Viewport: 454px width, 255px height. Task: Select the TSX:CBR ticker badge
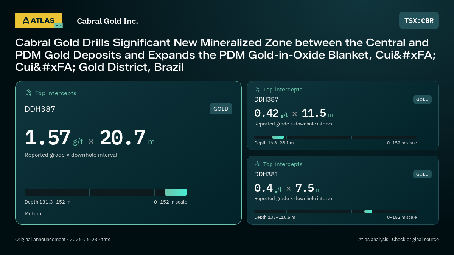419,20
